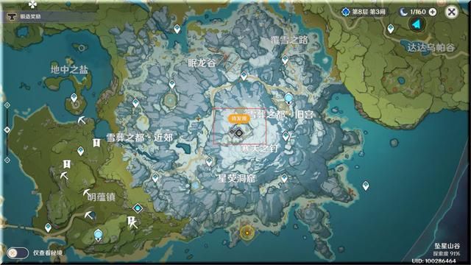Click the 达达乌帕谷 region label
The height and width of the screenshot is (265, 471).
click(431, 48)
